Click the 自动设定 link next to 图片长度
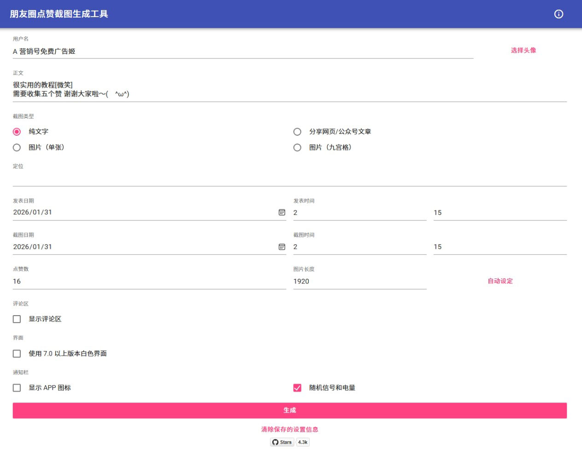Screen dimensions: 582x455 500,281
